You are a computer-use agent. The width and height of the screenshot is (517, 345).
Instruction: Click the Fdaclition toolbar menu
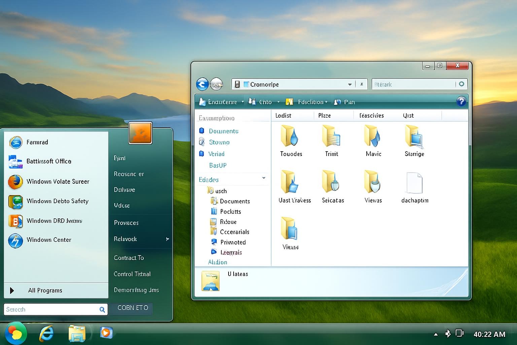[310, 102]
